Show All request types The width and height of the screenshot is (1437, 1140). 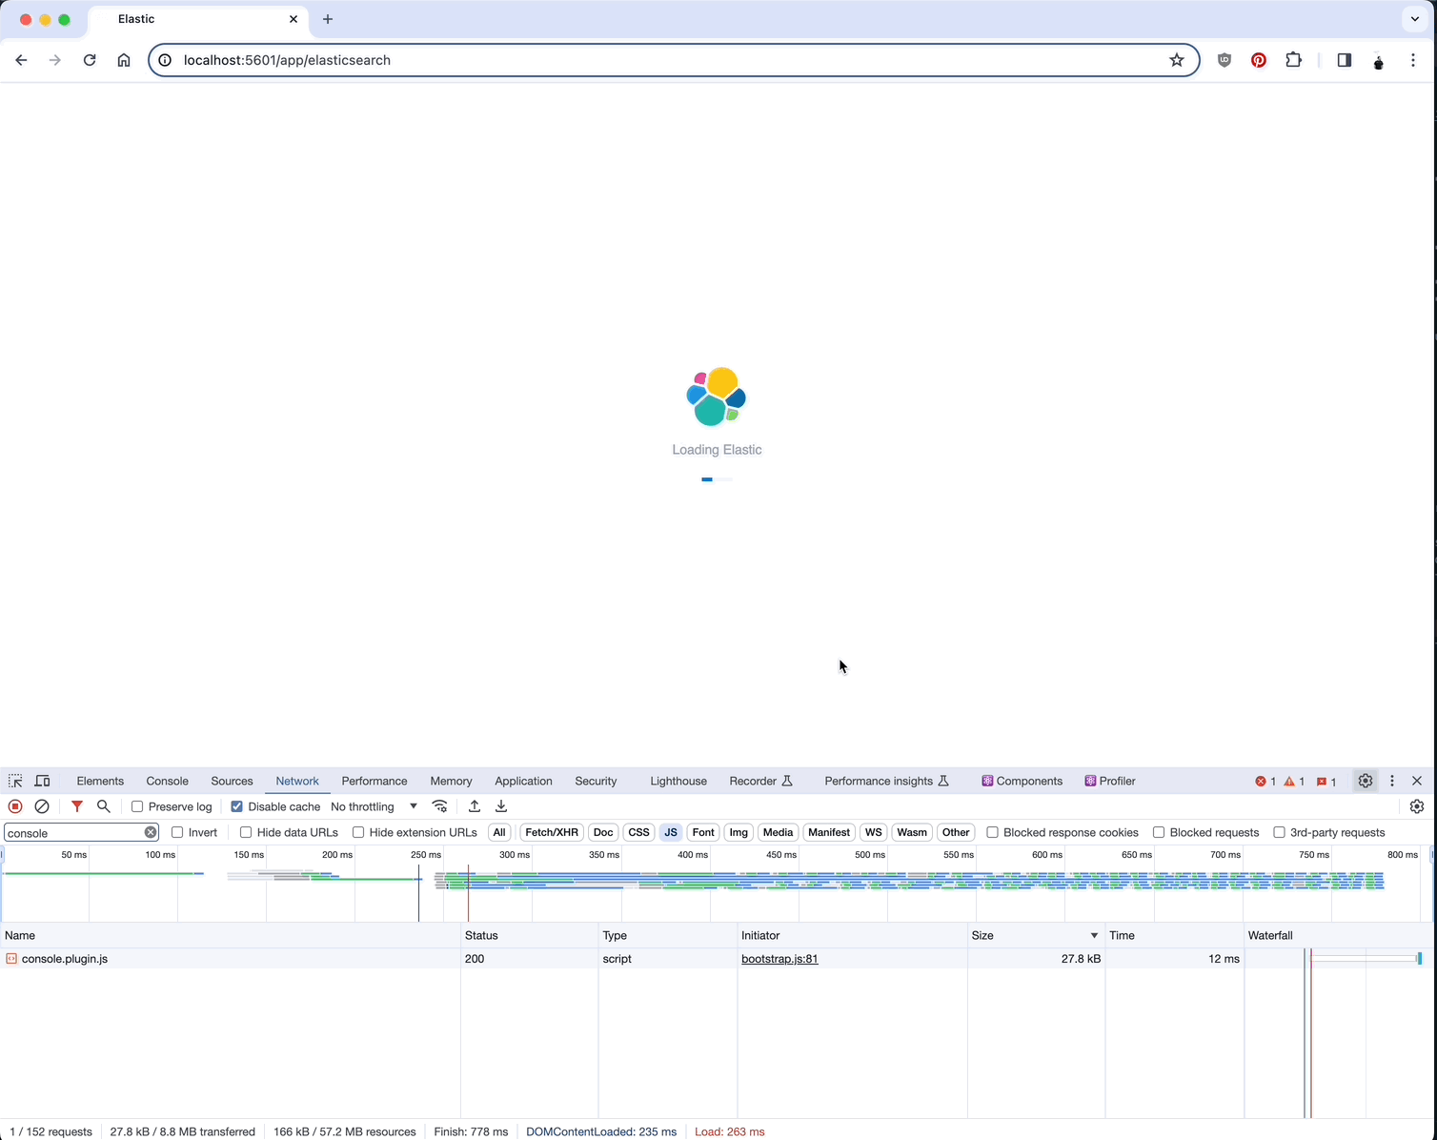499,832
